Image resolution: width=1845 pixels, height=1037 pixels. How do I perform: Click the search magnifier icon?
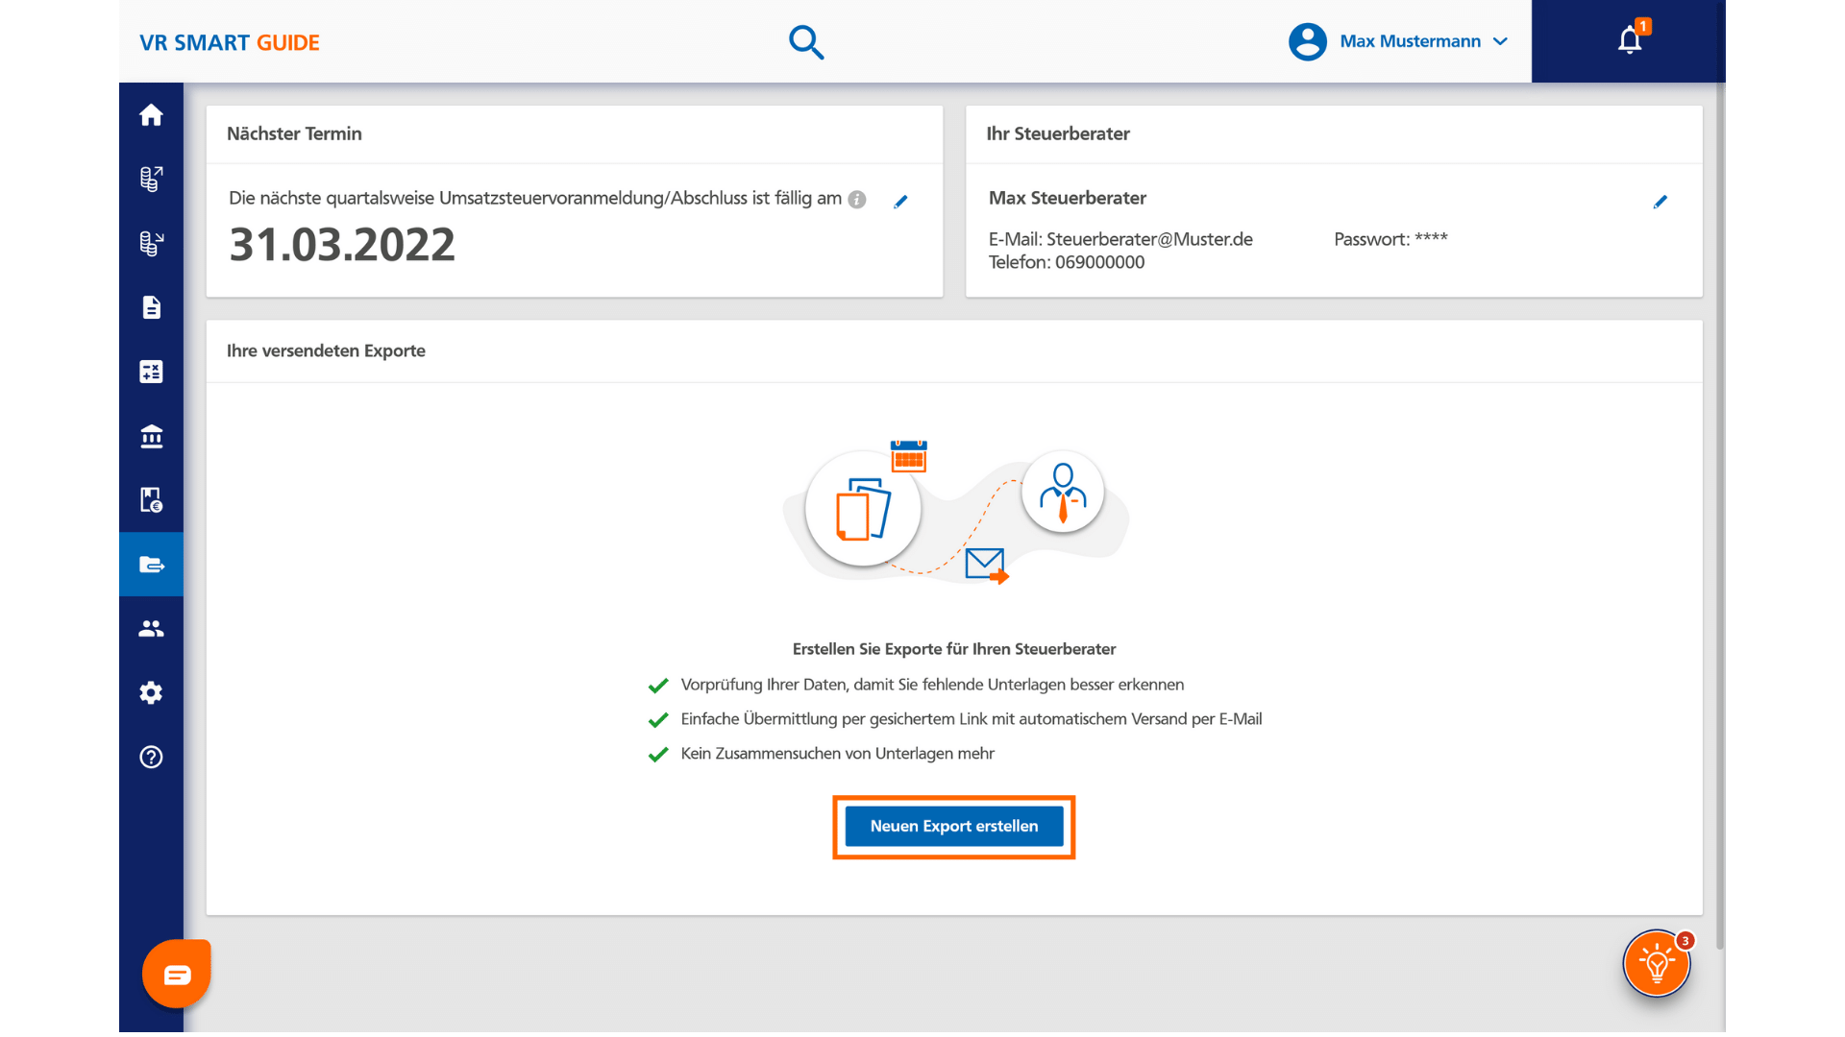coord(806,42)
